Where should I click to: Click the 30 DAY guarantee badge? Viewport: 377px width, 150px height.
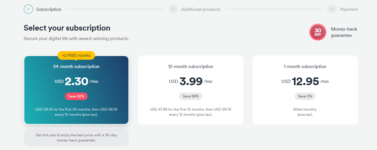[318, 32]
